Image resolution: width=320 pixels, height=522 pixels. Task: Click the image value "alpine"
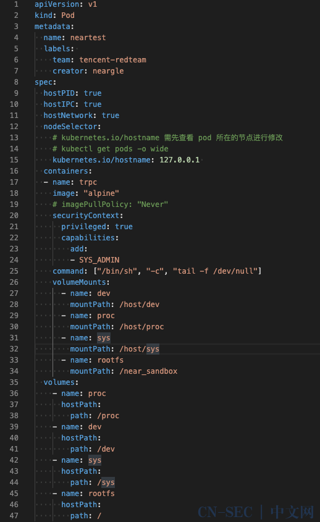[x=101, y=193]
